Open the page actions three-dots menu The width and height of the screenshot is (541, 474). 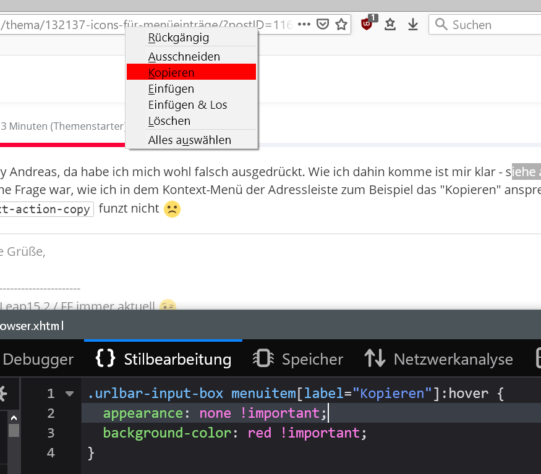click(304, 25)
